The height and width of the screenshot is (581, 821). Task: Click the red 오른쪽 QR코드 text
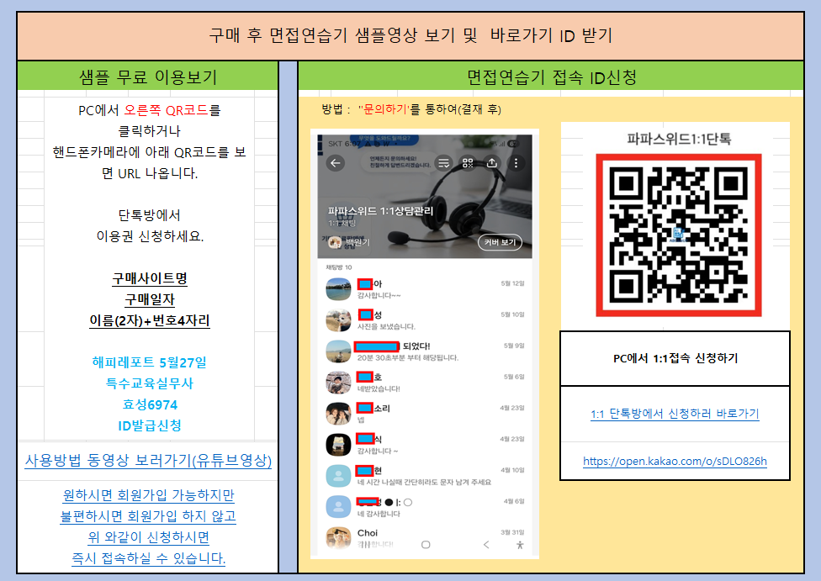[x=166, y=110]
